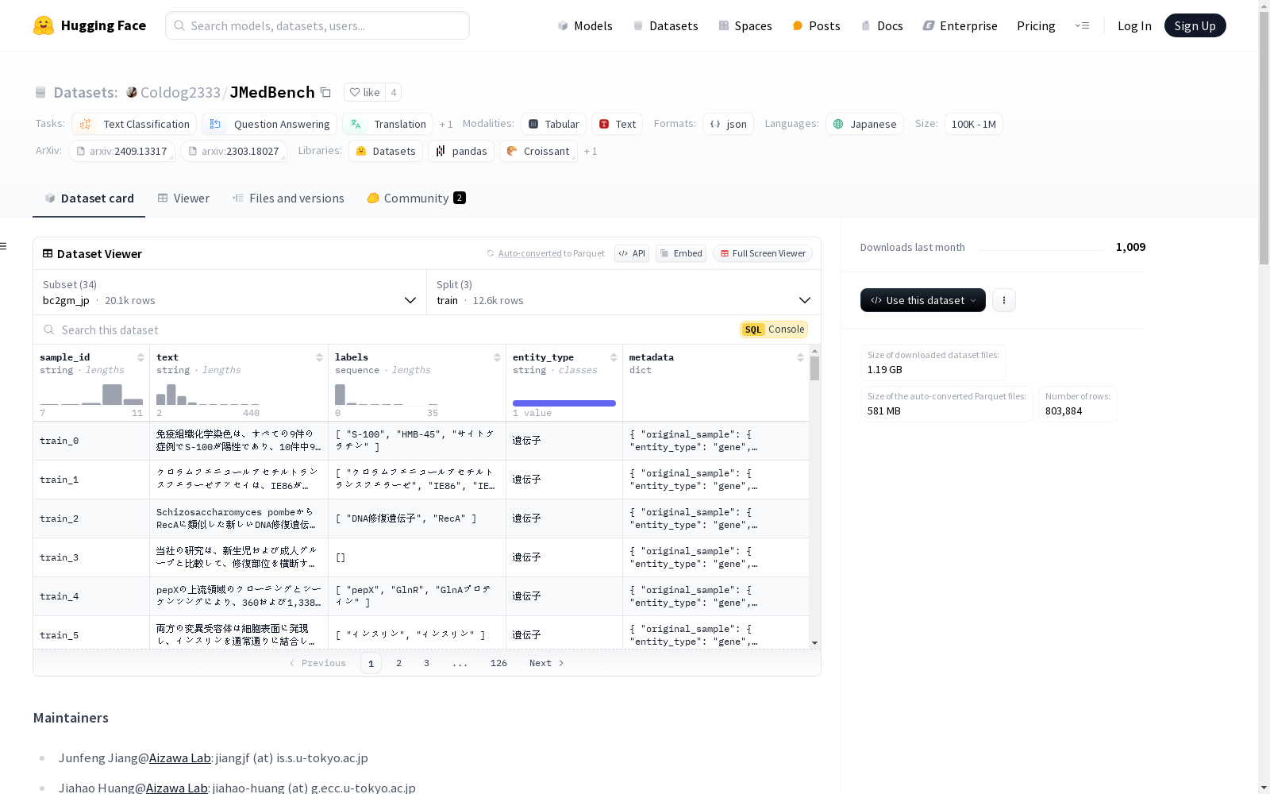Click the like heart button
The width and height of the screenshot is (1270, 794).
pos(365,92)
